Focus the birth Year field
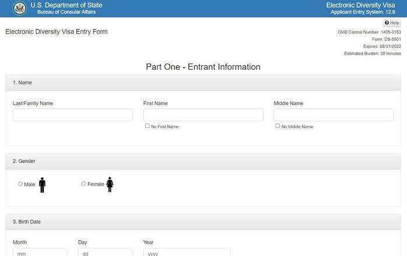Image resolution: width=407 pixels, height=256 pixels. [x=187, y=253]
